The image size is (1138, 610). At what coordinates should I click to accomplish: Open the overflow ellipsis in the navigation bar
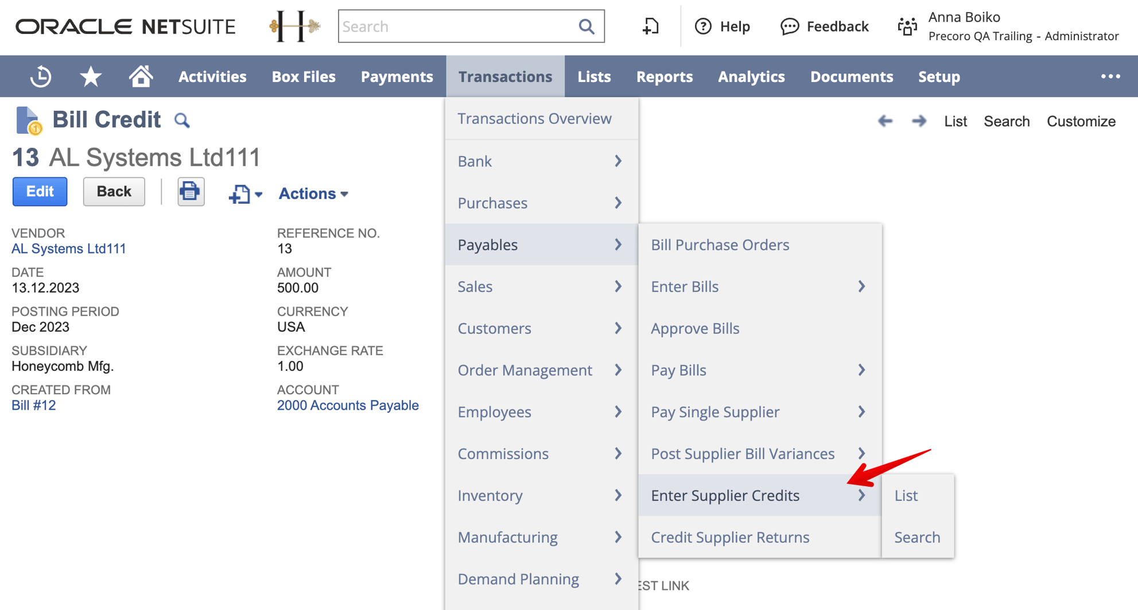coord(1111,76)
